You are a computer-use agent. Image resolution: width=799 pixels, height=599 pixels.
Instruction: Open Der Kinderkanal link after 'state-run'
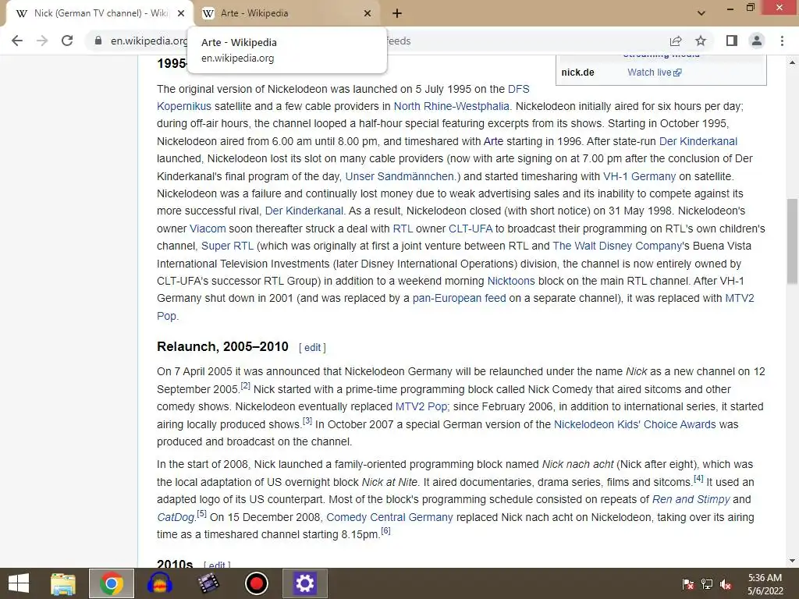pos(698,141)
